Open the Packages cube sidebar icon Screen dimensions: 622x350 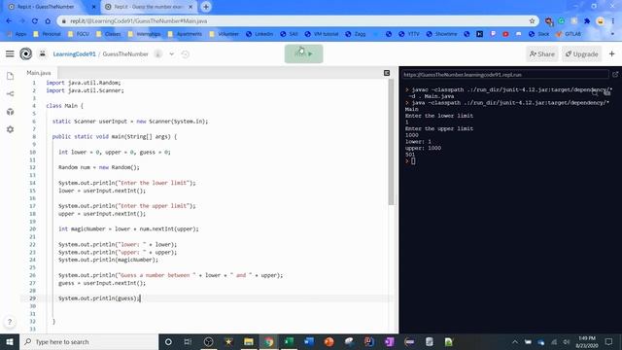click(x=11, y=112)
